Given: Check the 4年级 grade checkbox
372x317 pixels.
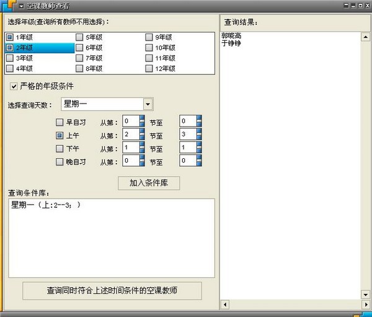Looking at the screenshot, I should (x=9, y=68).
